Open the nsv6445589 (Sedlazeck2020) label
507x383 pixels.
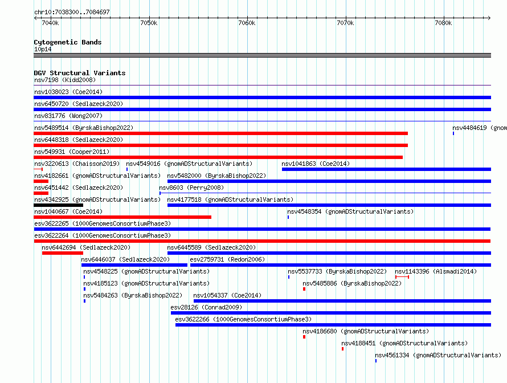[211, 247]
